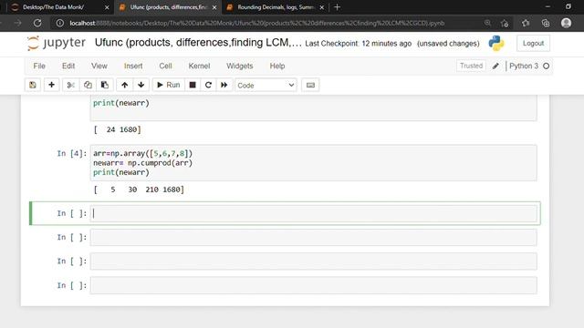Image resolution: width=584 pixels, height=328 pixels.
Task: Reload the page
Action: pos(37,23)
